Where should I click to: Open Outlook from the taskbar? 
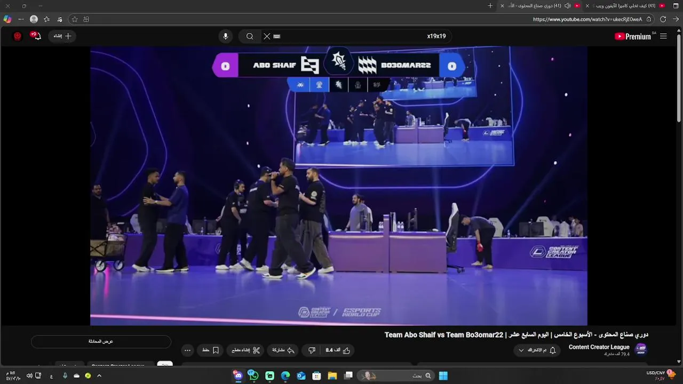pos(301,376)
